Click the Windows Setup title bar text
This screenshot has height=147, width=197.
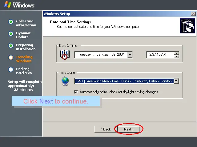(x=57, y=14)
